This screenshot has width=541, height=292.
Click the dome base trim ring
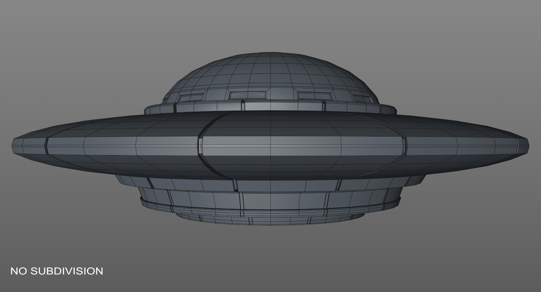pyautogui.click(x=270, y=106)
